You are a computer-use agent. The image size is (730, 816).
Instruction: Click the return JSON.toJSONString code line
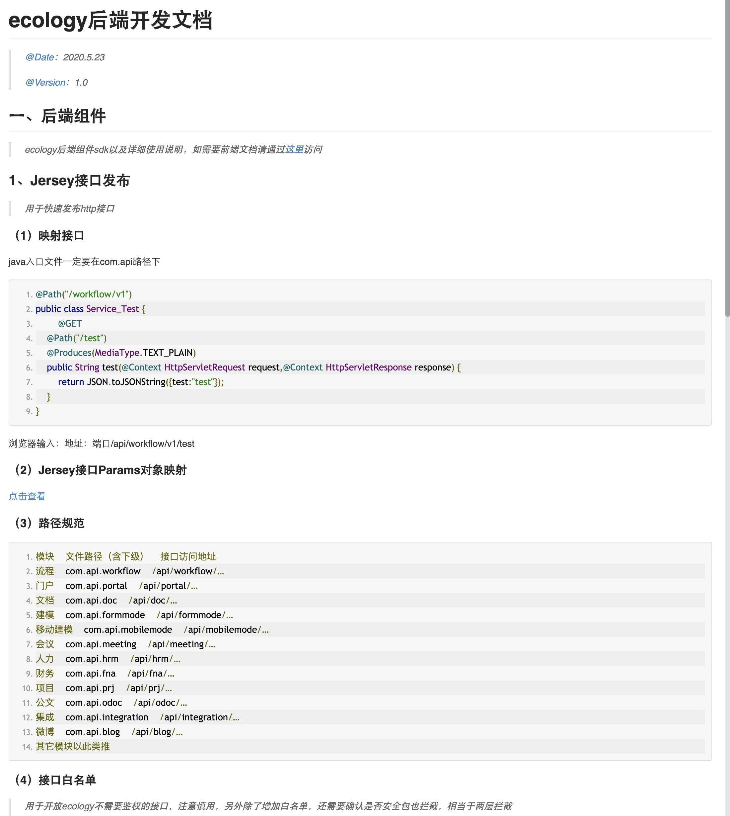coord(140,382)
